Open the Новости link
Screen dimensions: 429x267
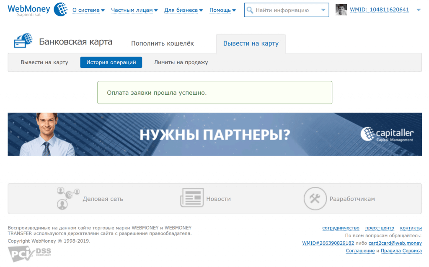(x=218, y=199)
